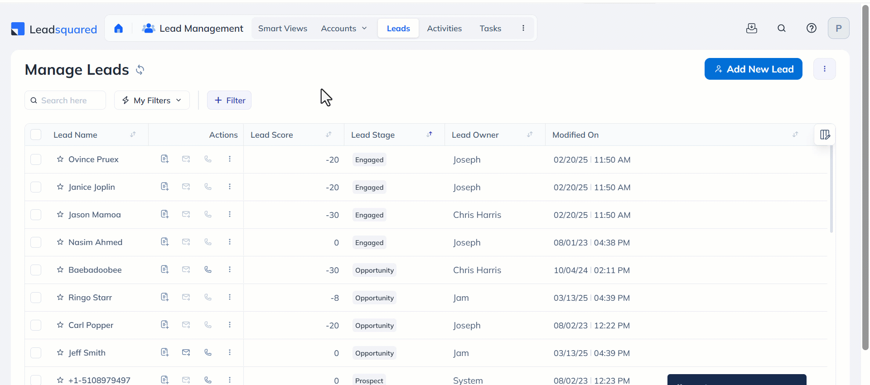The image size is (870, 385).
Task: Check the Ovince Pruex row checkbox
Action: pyautogui.click(x=36, y=159)
